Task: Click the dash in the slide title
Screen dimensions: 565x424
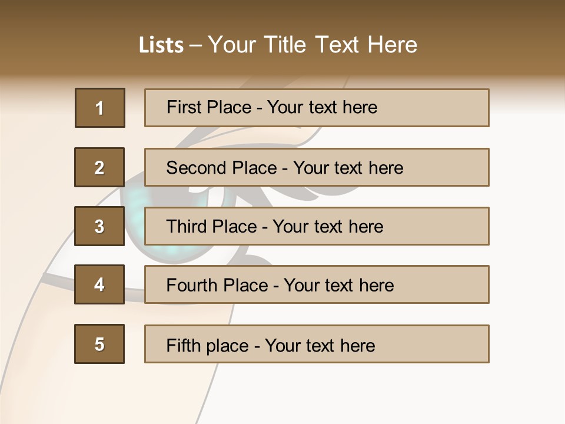Action: pyautogui.click(x=195, y=45)
